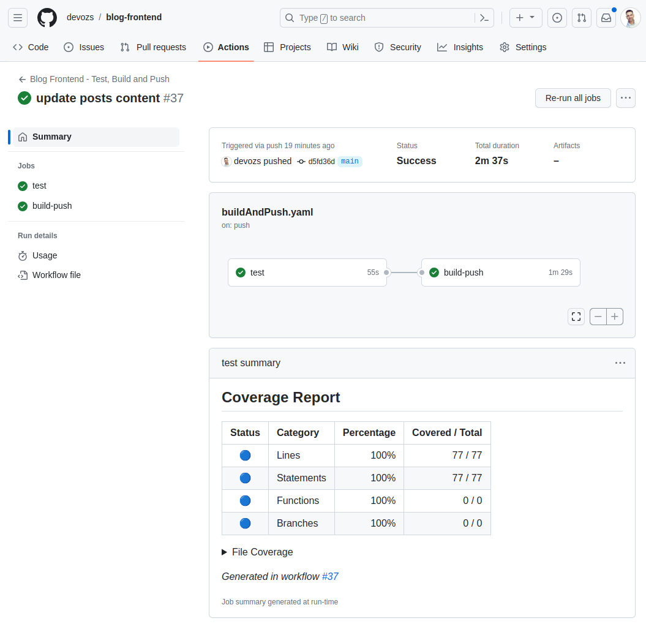The width and height of the screenshot is (646, 624).
Task: Switch to the Settings tab
Action: (x=523, y=47)
